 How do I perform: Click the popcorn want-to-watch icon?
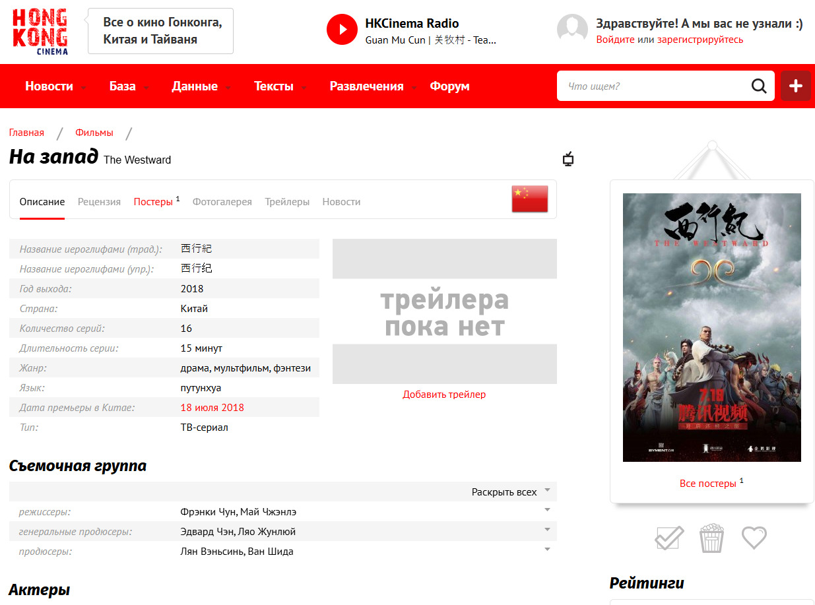tap(711, 538)
